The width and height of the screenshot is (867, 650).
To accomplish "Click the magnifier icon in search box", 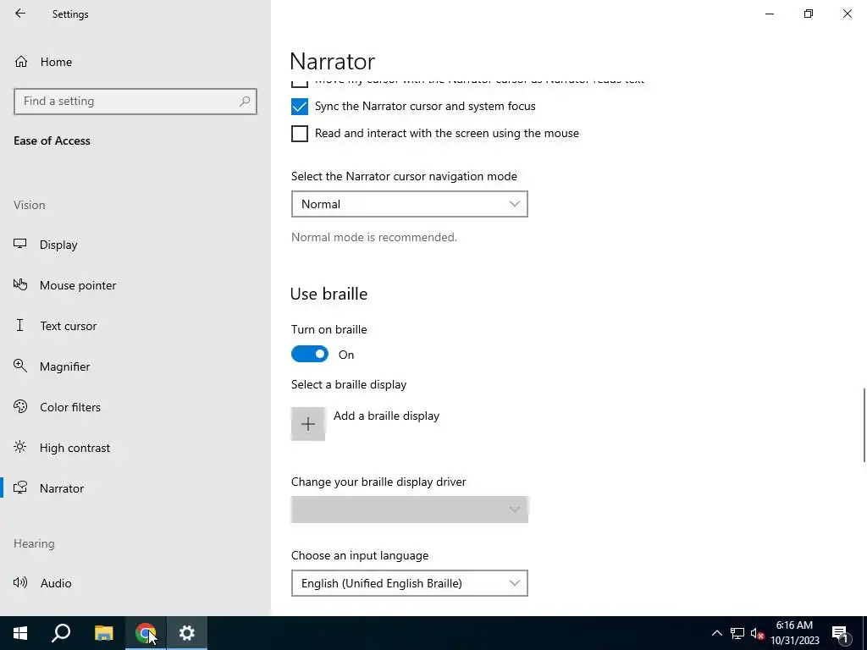I will [x=245, y=102].
